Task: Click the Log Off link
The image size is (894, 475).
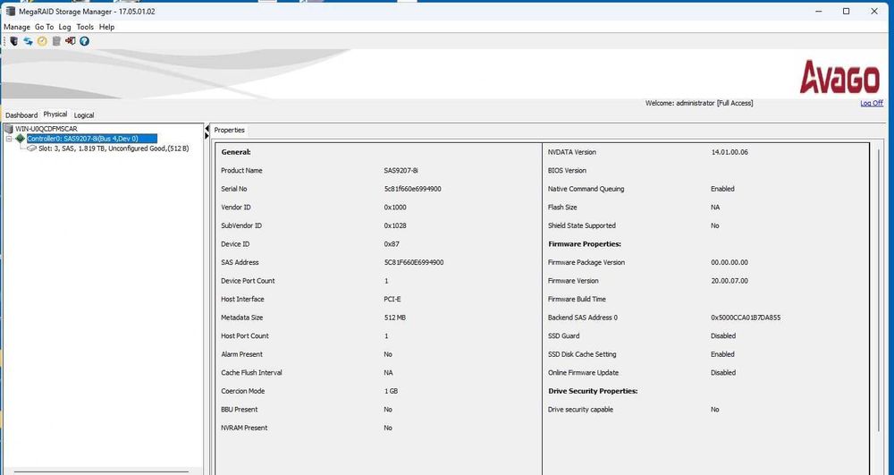Action: [x=871, y=103]
